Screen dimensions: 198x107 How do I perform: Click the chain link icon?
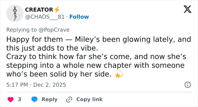(69, 99)
